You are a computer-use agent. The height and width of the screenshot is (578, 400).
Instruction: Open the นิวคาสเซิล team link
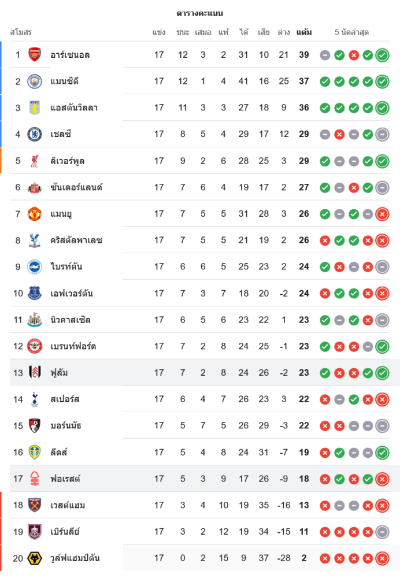70,320
